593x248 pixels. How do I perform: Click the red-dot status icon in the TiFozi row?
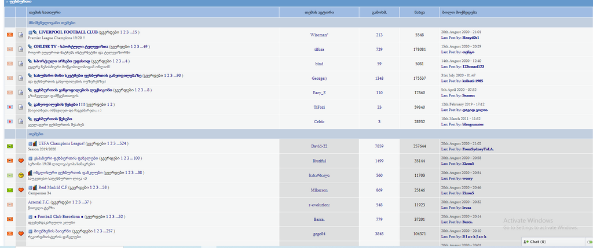point(10,107)
